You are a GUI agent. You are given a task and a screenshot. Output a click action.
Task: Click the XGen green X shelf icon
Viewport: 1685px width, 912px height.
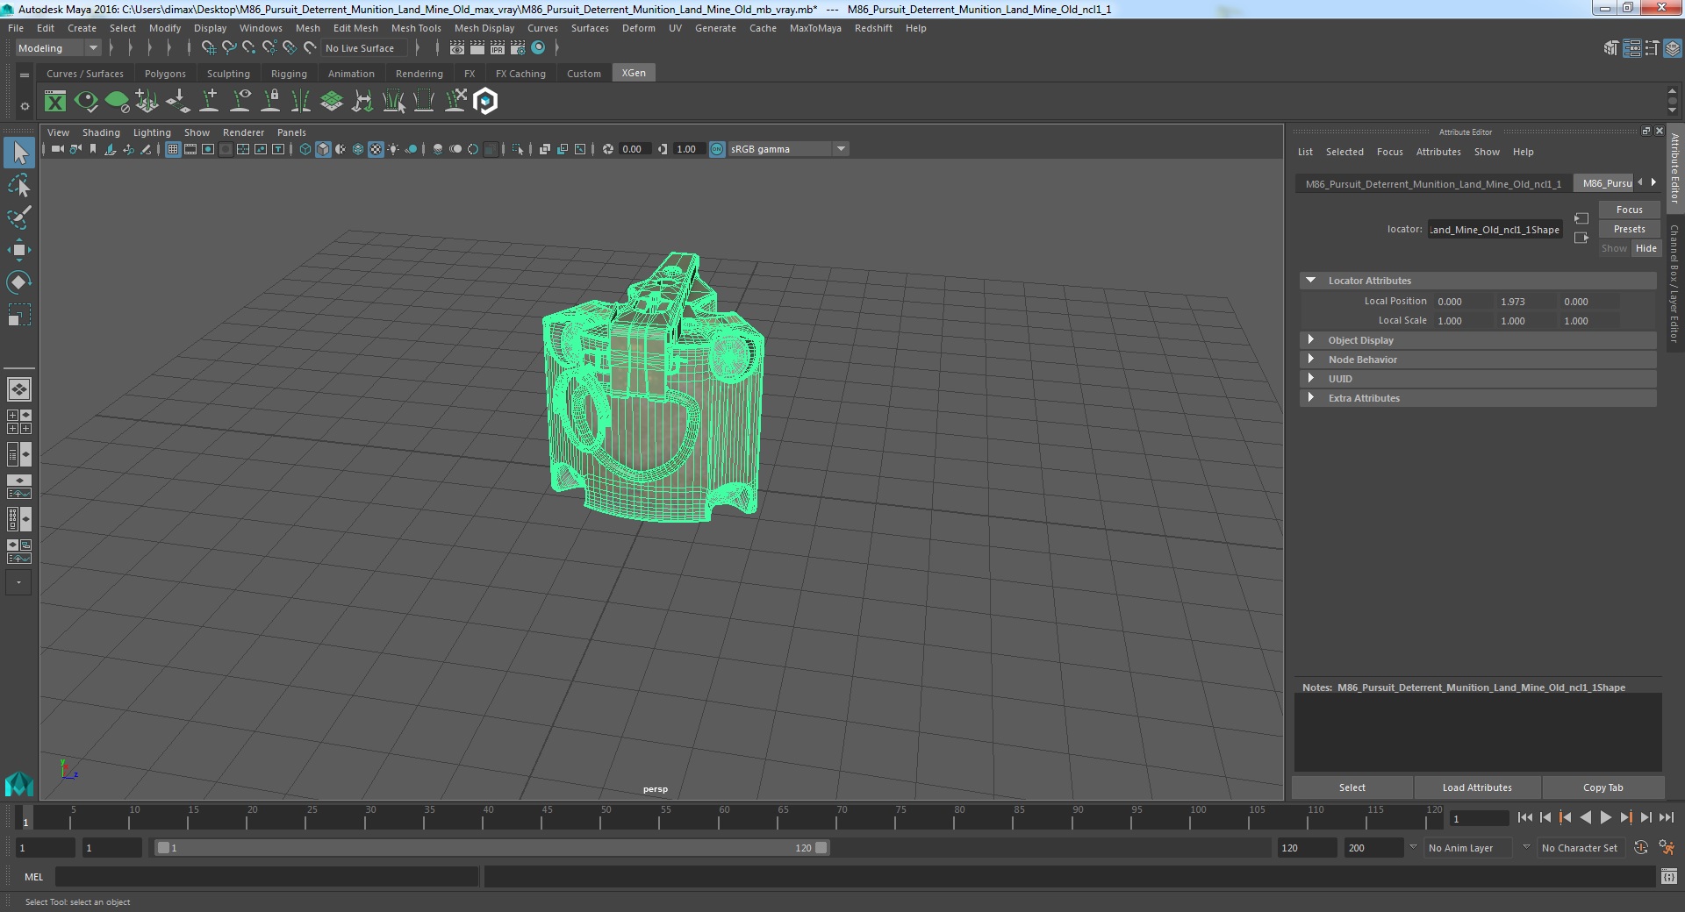(55, 102)
